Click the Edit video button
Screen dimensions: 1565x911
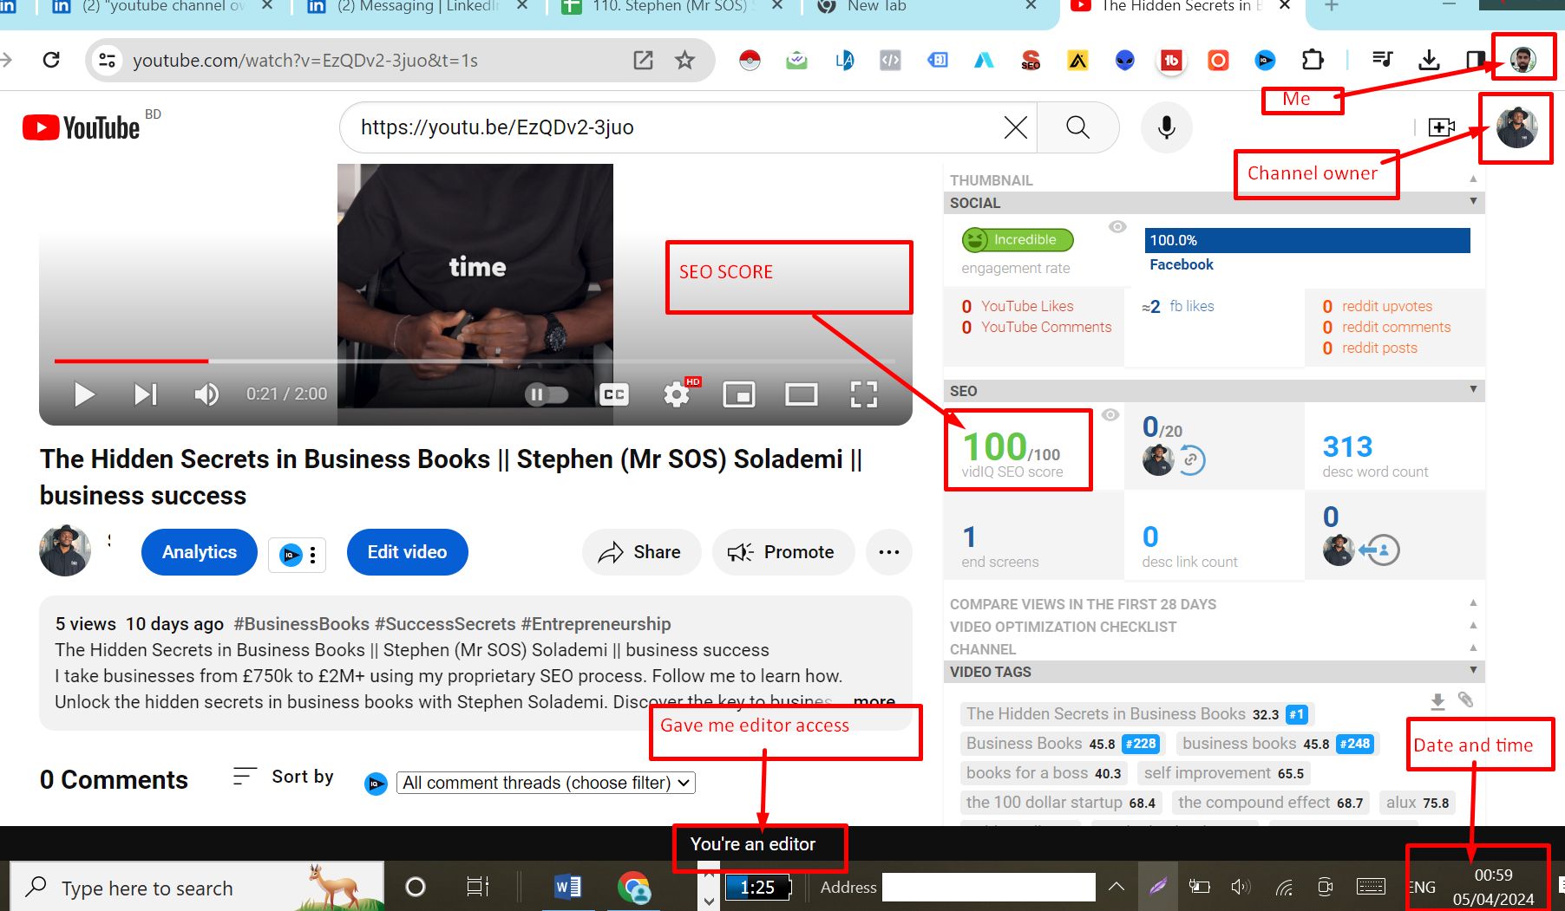[x=407, y=552]
